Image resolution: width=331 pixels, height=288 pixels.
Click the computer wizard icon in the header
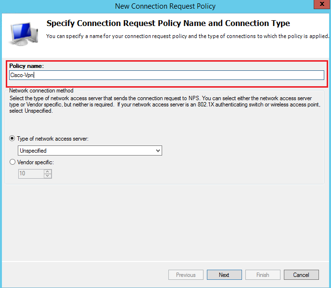20,32
